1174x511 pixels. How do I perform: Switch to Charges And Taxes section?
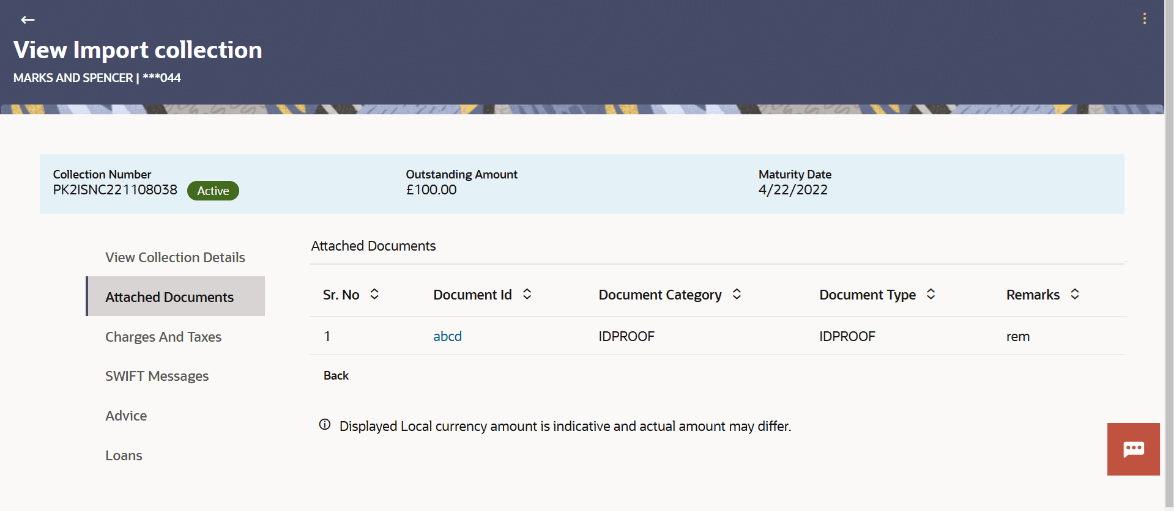(163, 337)
